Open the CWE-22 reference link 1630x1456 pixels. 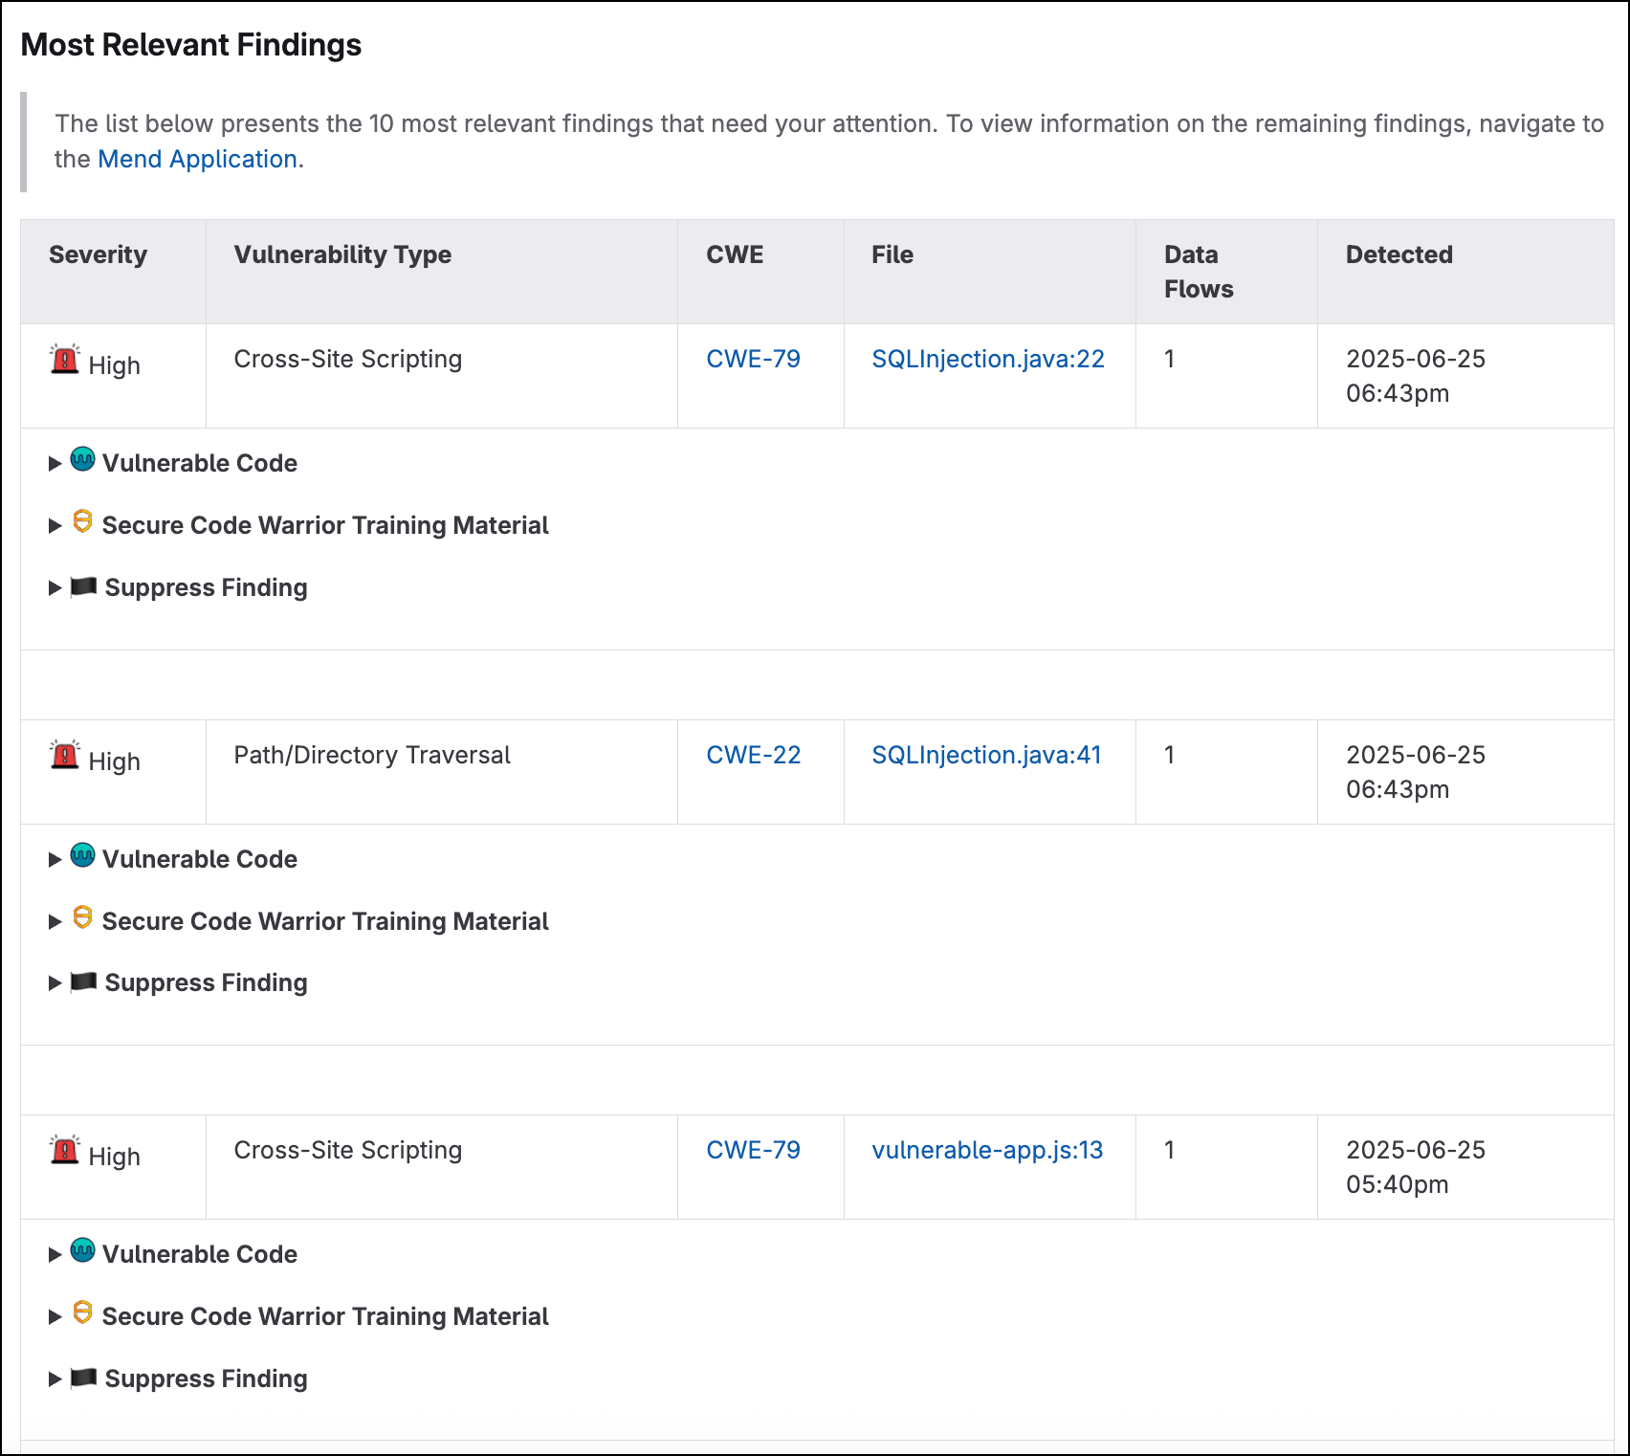pyautogui.click(x=753, y=755)
